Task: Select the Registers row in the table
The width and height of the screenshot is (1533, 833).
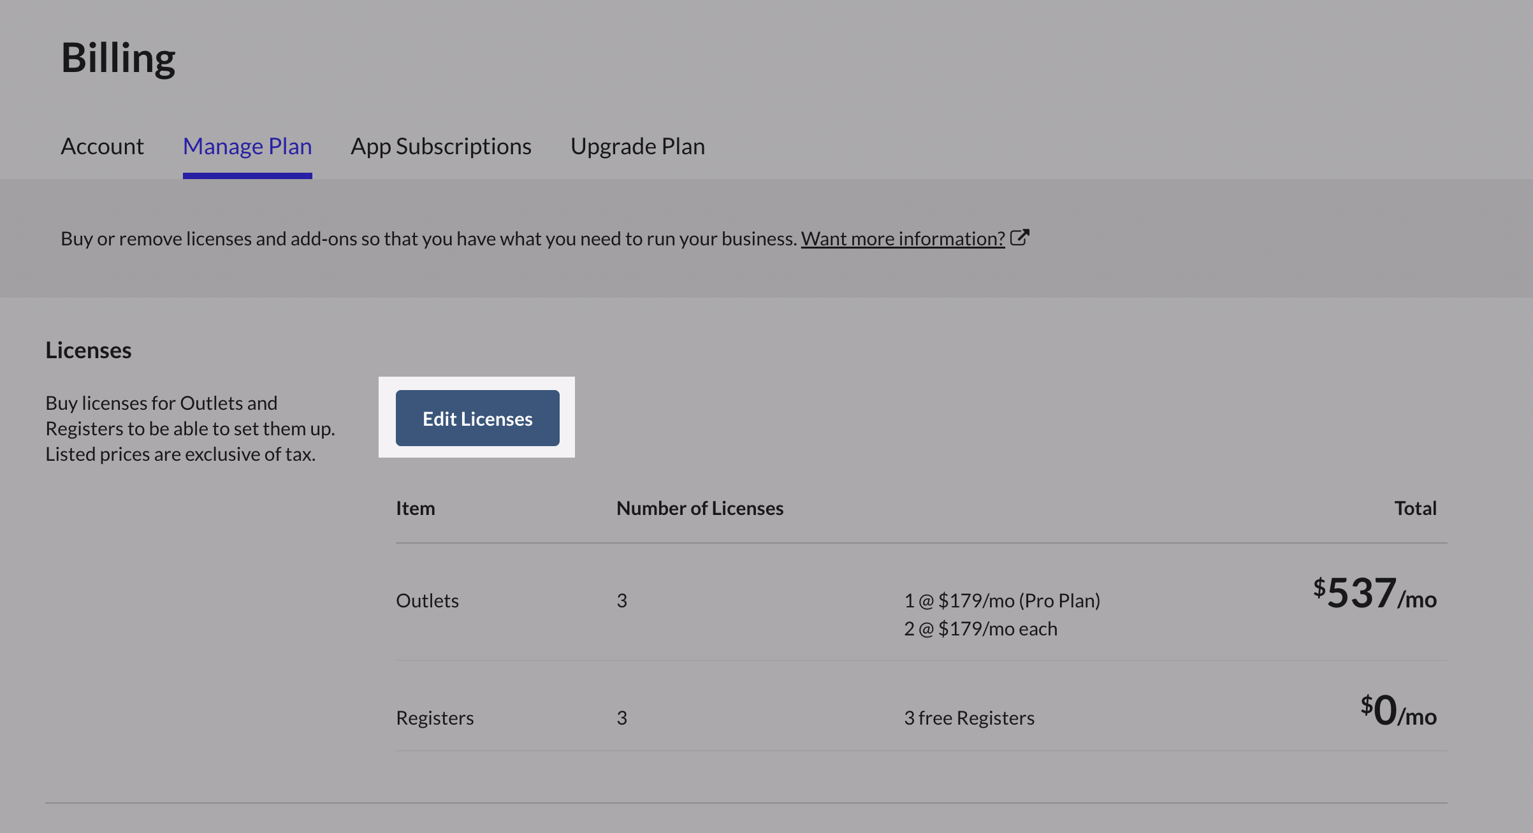Action: click(435, 717)
